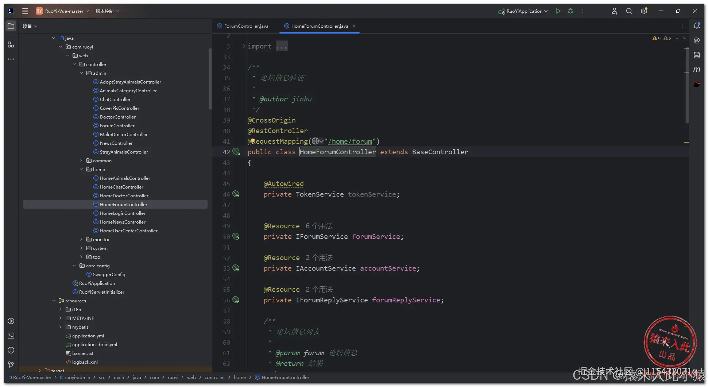708x387 pixels.
Task: Open the Structure tool window
Action: pyautogui.click(x=11, y=44)
